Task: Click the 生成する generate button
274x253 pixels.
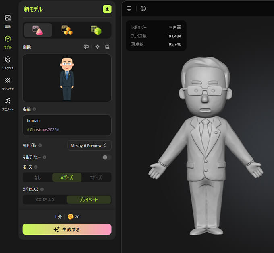Action: (67, 229)
